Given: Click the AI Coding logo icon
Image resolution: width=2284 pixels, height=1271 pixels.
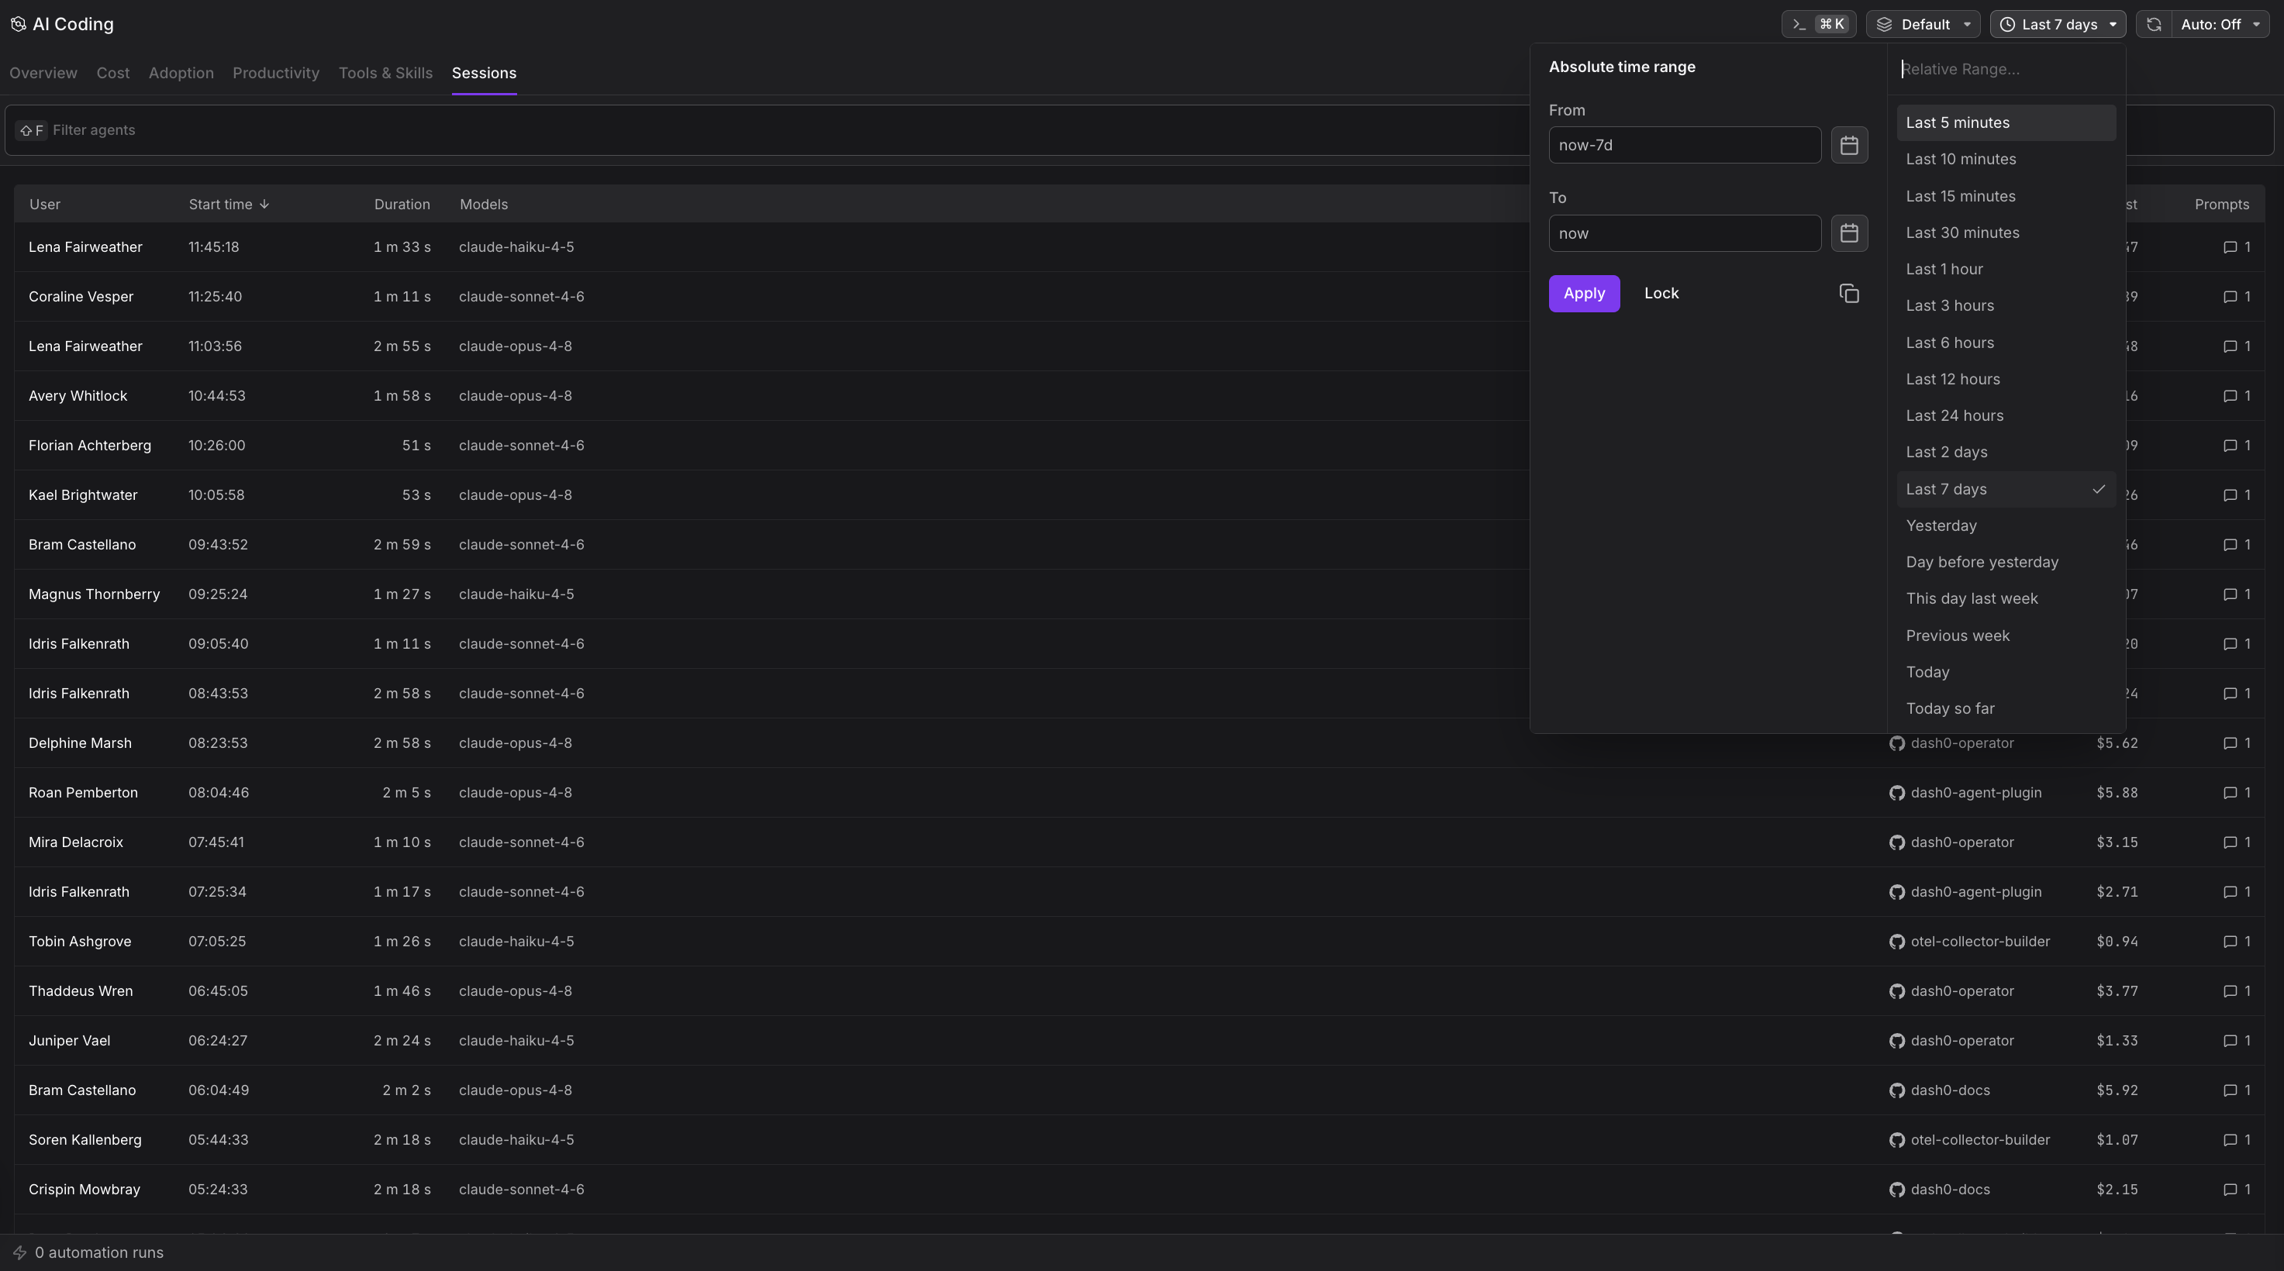Looking at the screenshot, I should point(18,24).
